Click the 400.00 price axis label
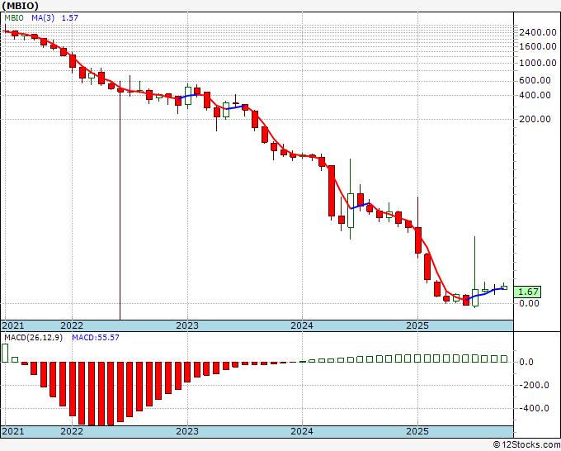 [535, 95]
